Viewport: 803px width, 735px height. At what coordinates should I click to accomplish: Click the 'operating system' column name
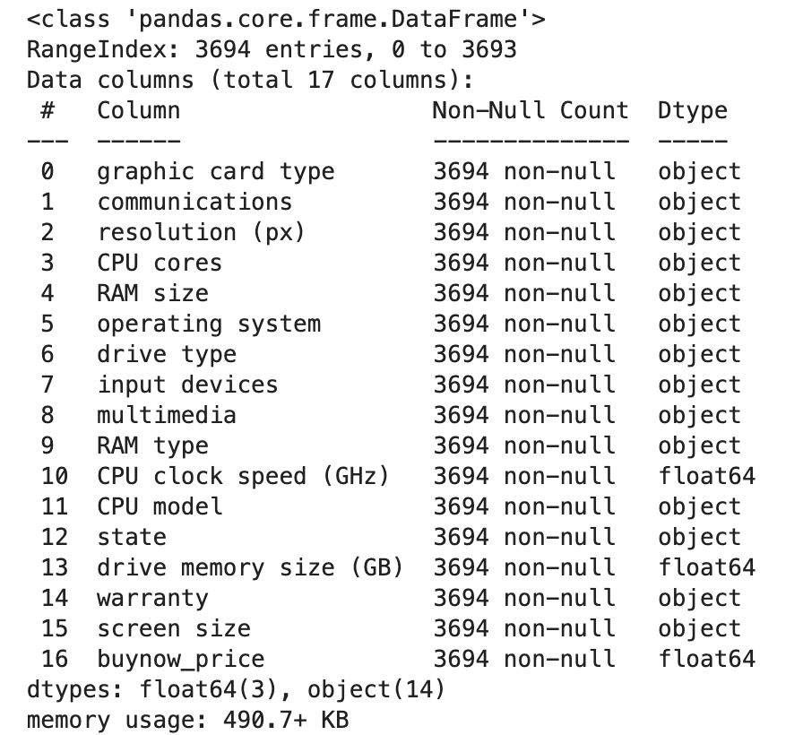pos(208,324)
